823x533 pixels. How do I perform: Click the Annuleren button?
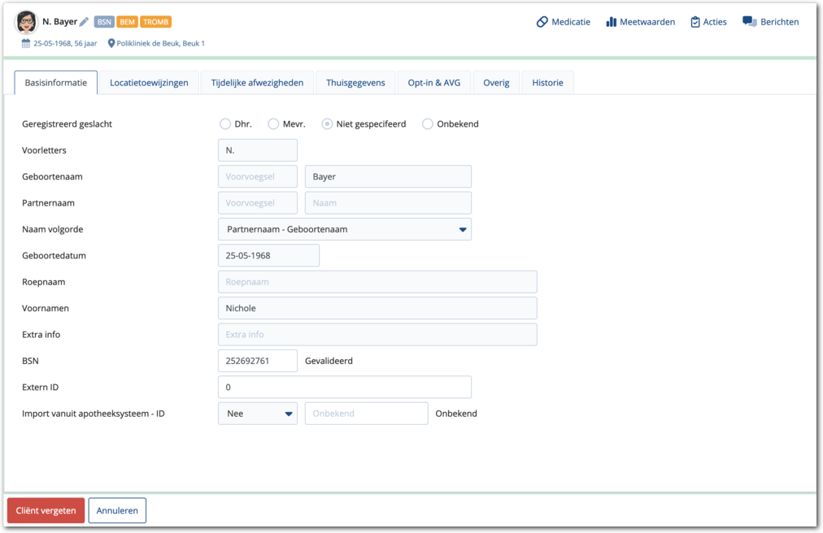click(117, 511)
